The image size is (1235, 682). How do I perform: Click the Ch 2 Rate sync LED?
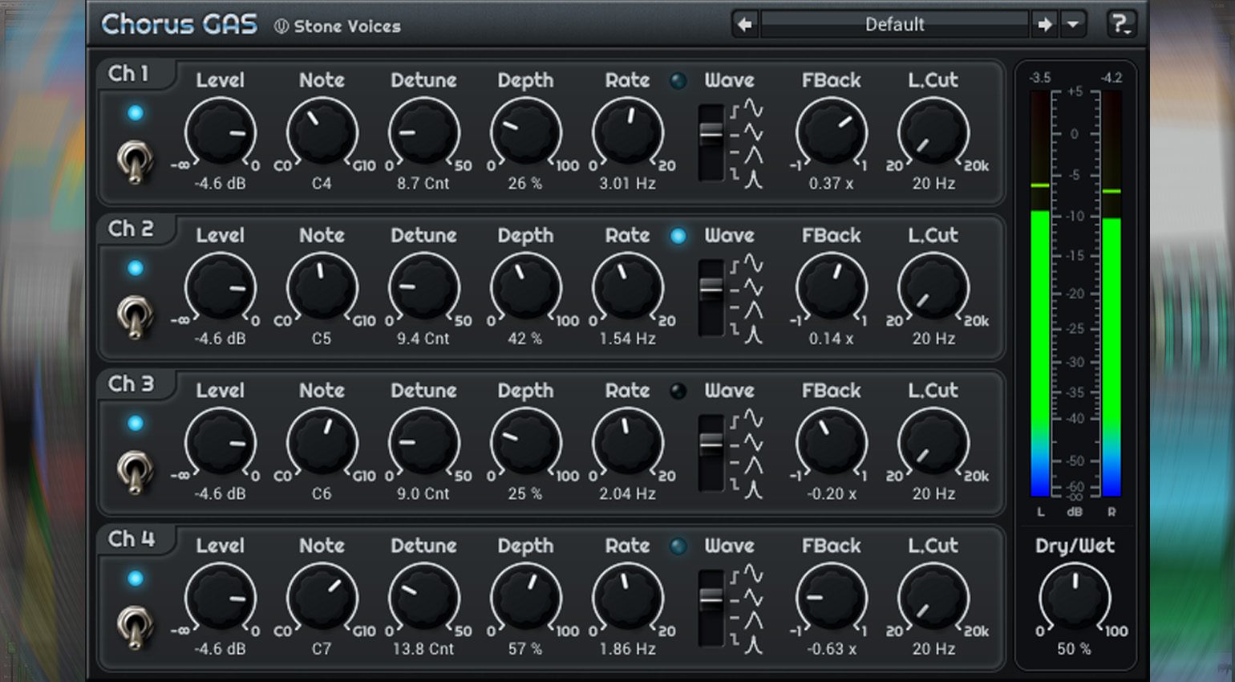coord(678,236)
